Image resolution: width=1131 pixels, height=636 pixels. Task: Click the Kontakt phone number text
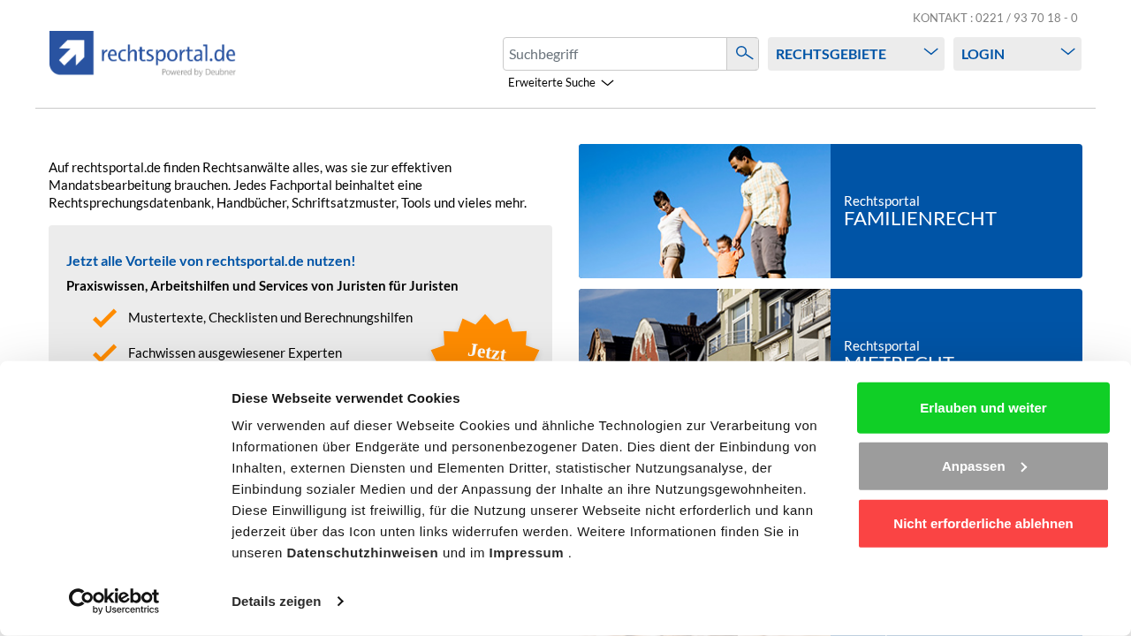[995, 18]
